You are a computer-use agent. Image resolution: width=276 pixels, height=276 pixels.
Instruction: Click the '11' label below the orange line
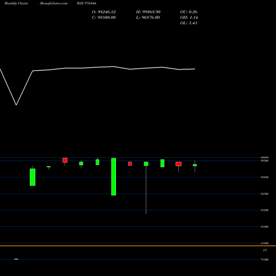tap(264, 250)
